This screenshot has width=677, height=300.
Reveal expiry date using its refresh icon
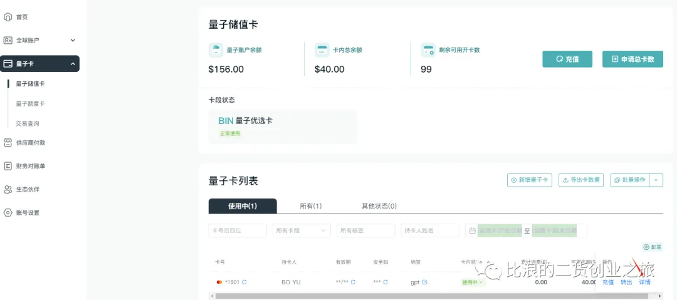point(354,282)
